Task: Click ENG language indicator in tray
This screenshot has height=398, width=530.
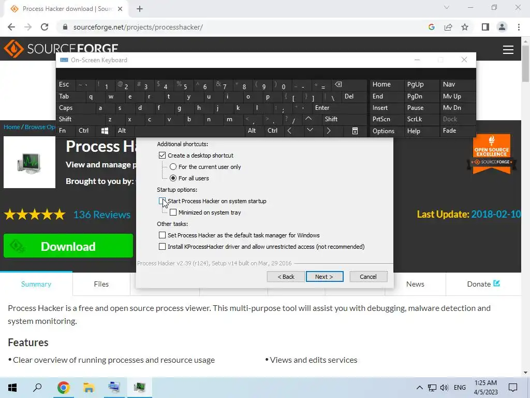Action: (460, 388)
